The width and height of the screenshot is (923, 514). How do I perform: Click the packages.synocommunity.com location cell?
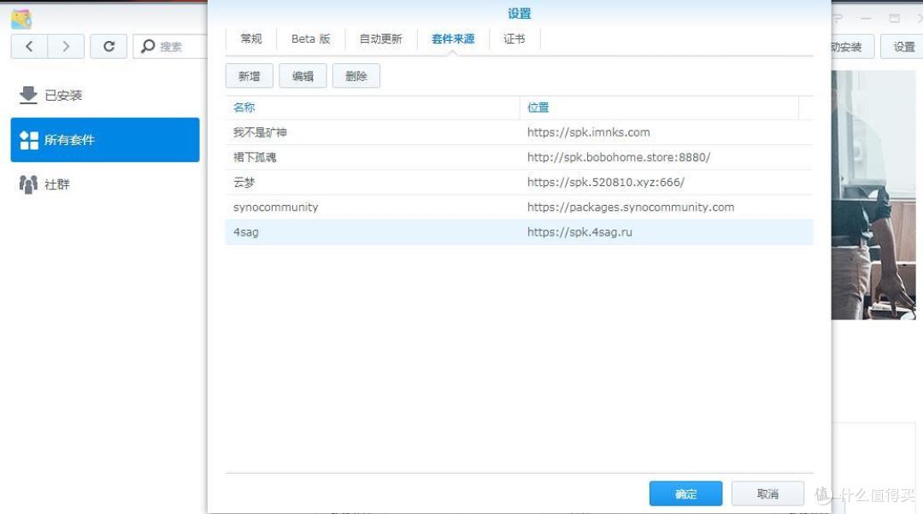(x=631, y=207)
